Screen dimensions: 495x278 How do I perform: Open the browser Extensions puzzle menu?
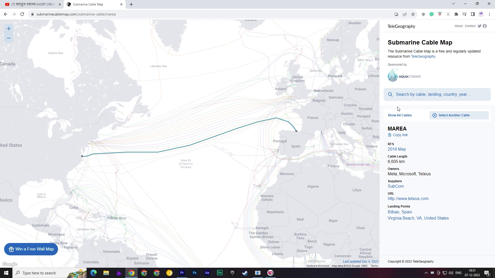coord(456,14)
